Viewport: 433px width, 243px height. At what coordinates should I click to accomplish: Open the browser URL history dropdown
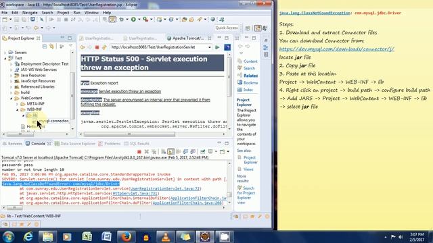pos(209,47)
